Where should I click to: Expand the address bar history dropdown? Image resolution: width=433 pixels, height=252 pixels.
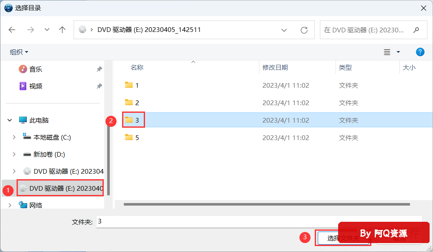[284, 30]
